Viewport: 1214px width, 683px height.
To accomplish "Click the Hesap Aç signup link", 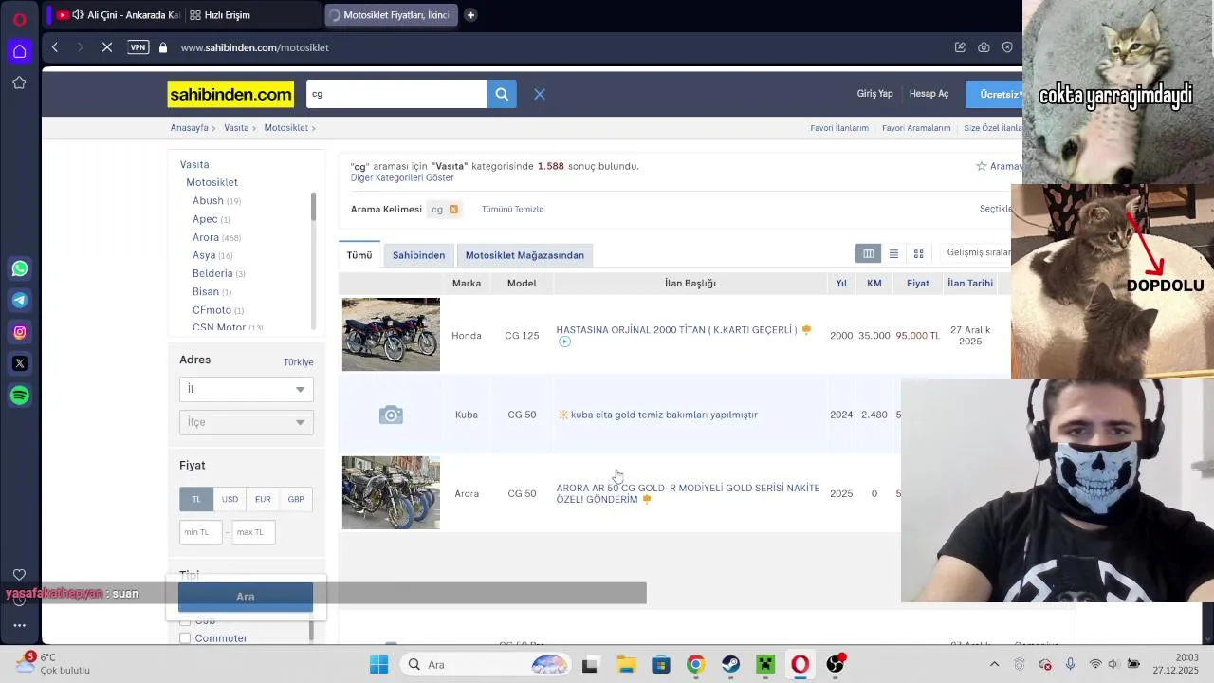I will pos(929,94).
